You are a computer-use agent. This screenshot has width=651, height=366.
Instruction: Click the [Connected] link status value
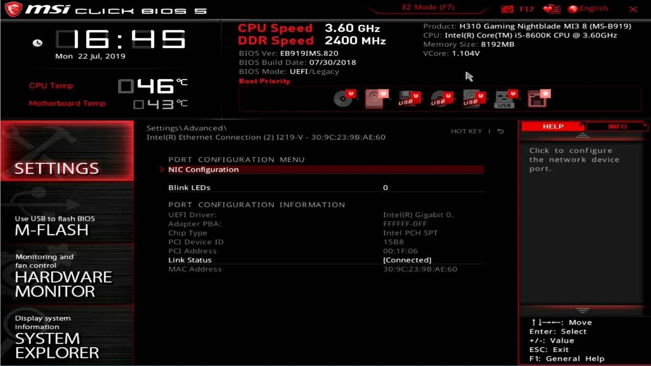[407, 260]
